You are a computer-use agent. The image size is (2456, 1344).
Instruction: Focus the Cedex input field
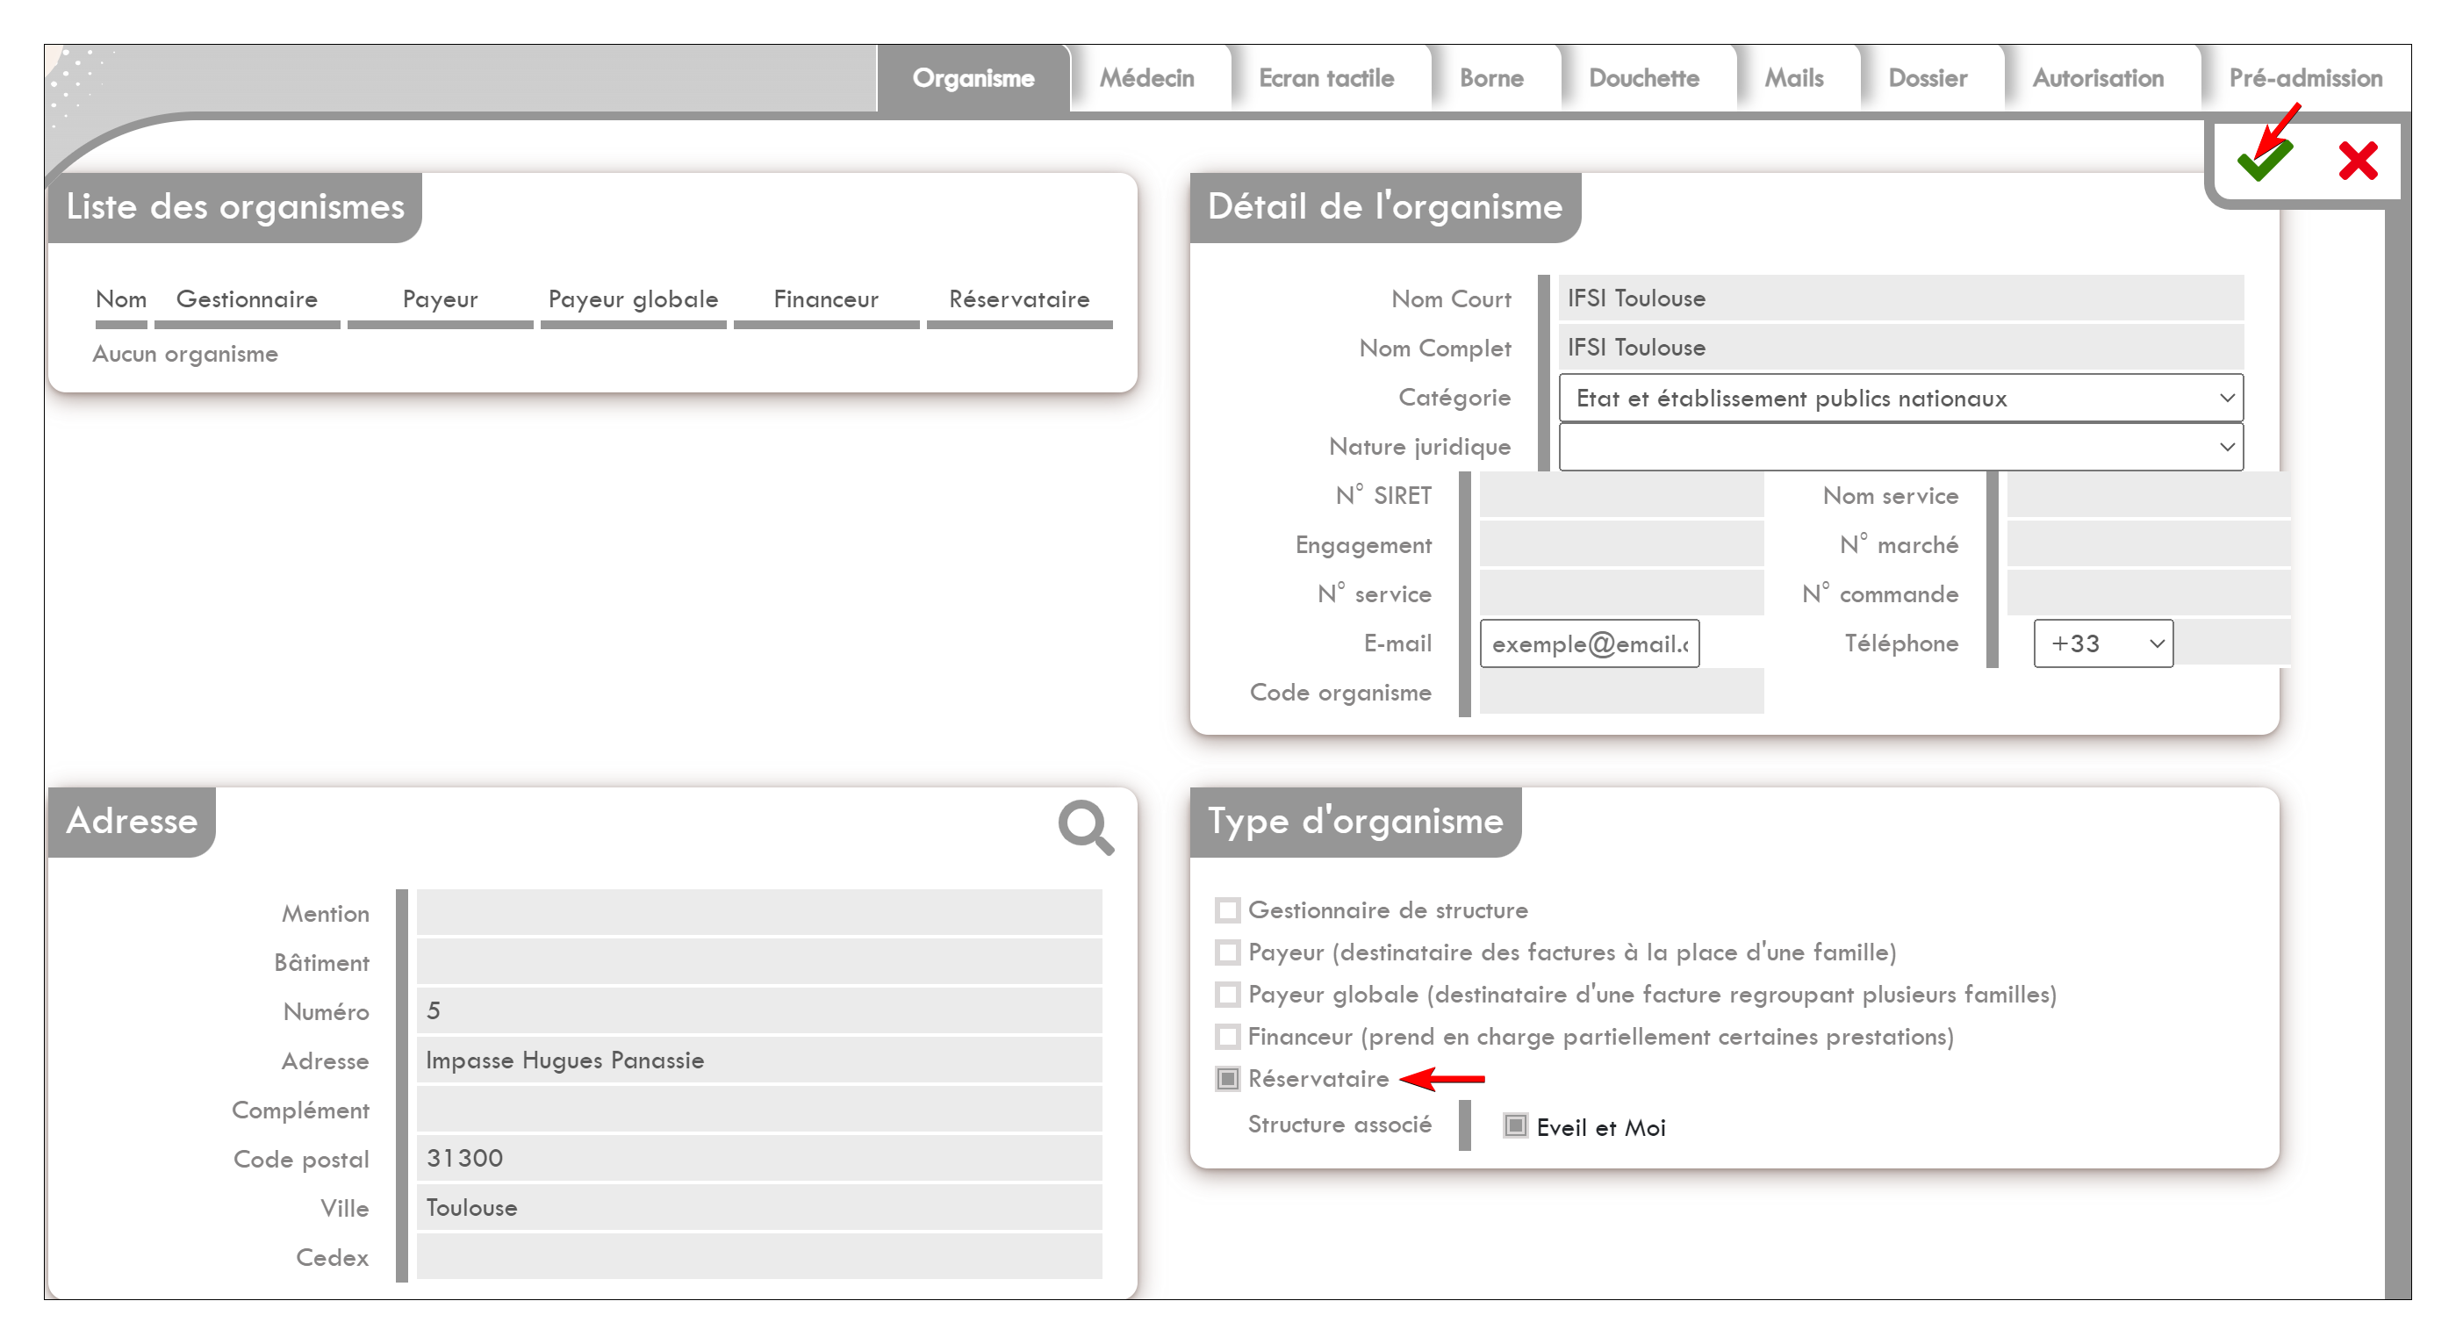[759, 1257]
